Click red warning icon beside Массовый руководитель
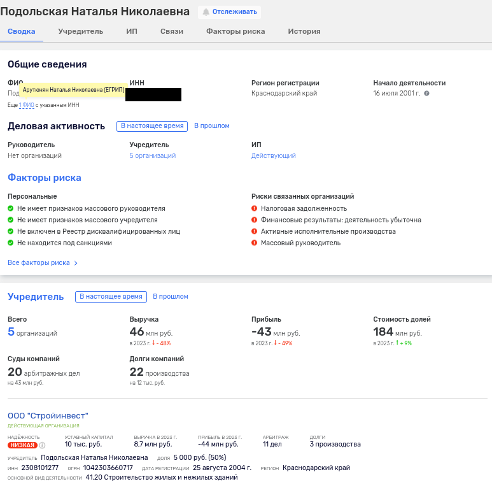The height and width of the screenshot is (493, 492). click(x=255, y=243)
